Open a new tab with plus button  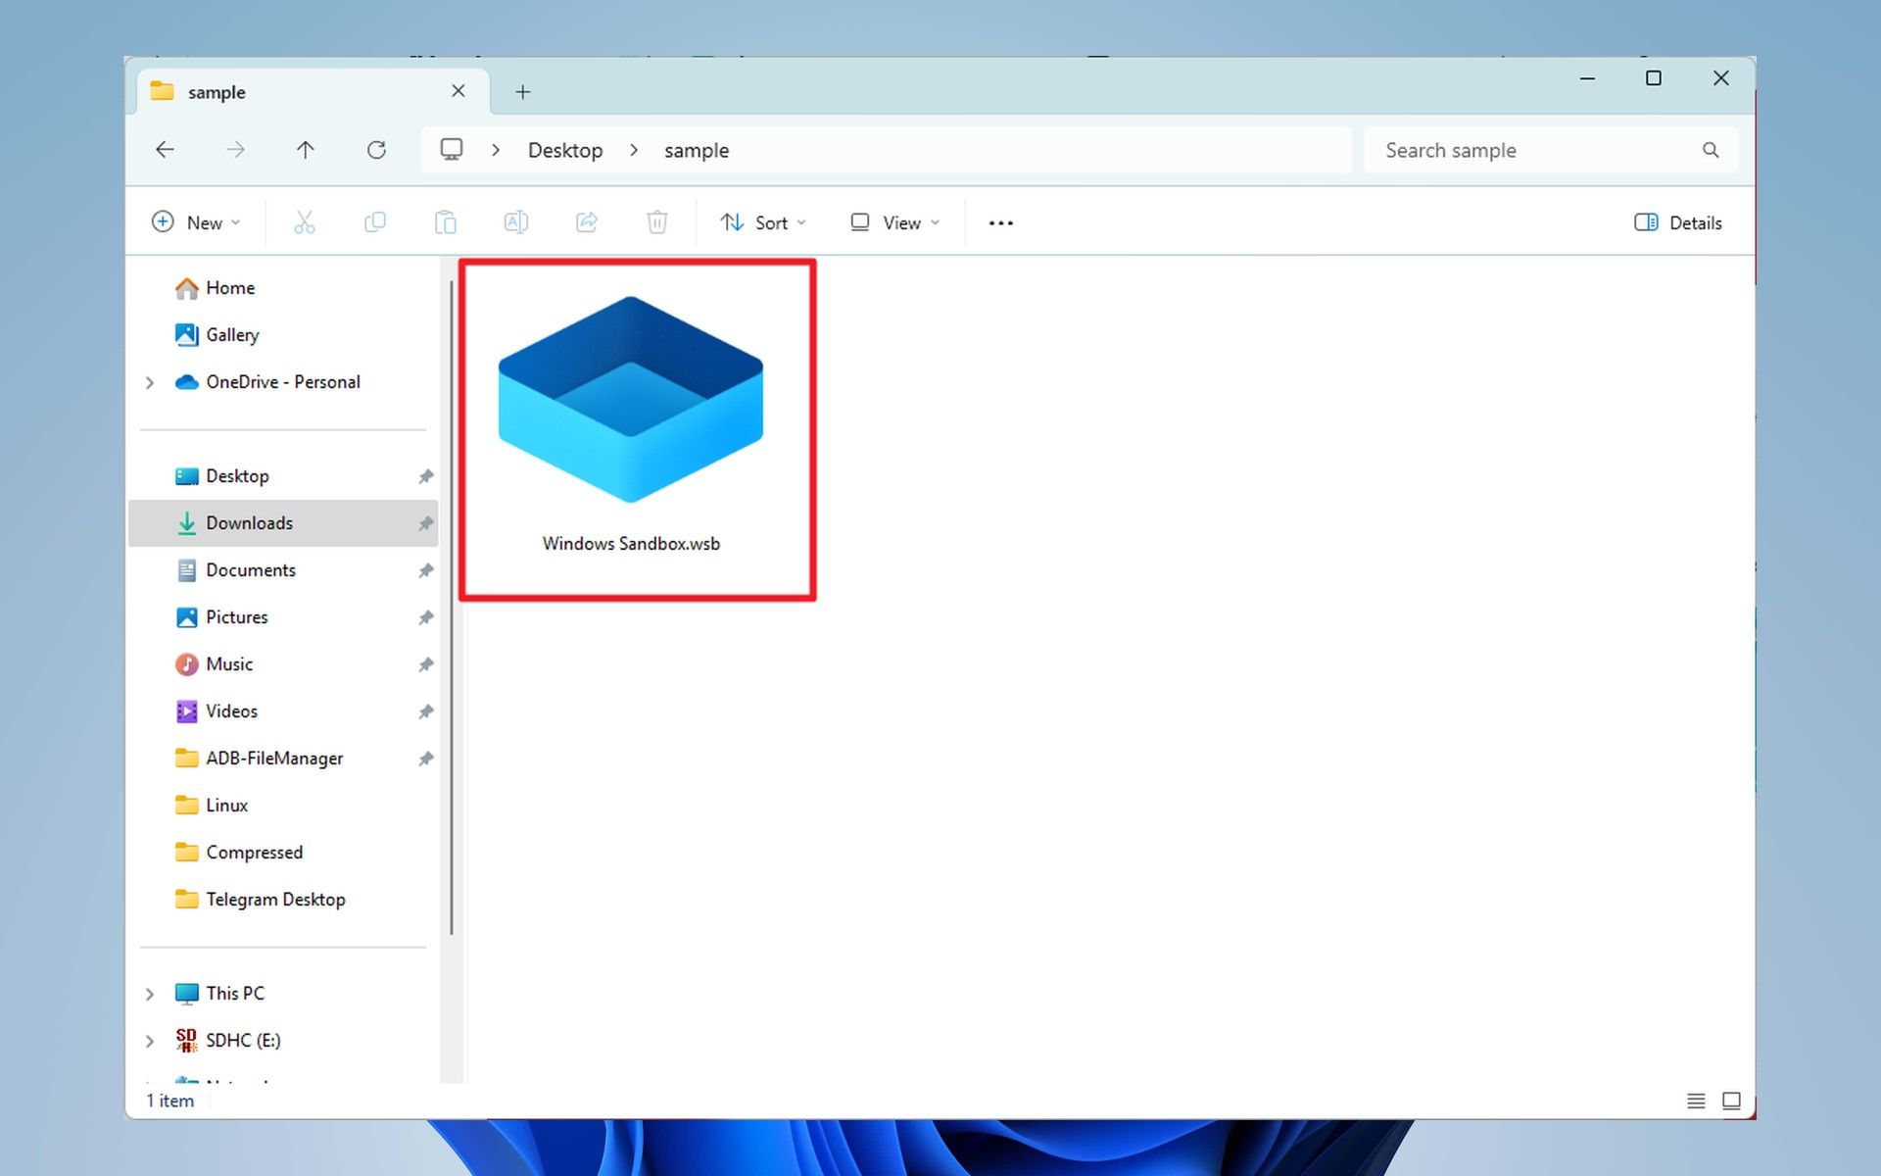point(523,92)
